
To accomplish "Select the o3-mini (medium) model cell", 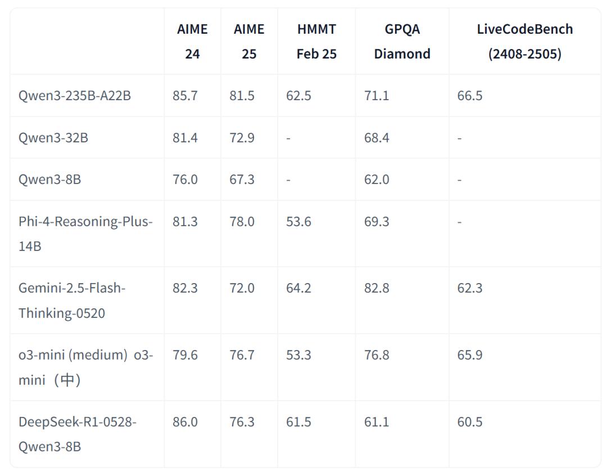I will (85, 367).
